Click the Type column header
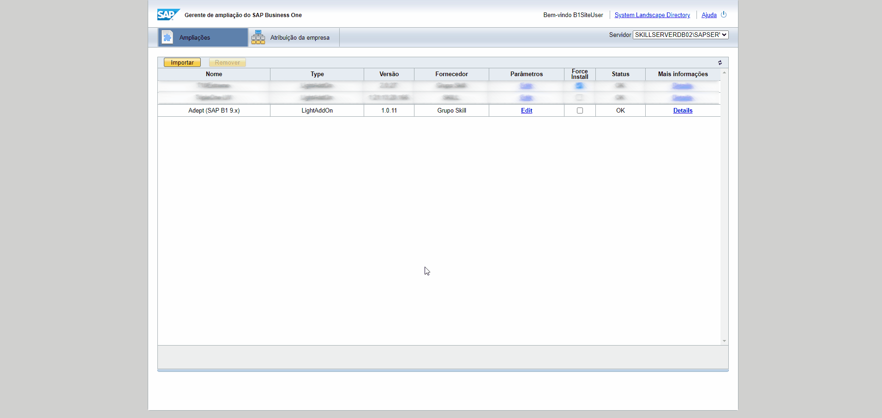The height and width of the screenshot is (418, 882). [x=317, y=74]
